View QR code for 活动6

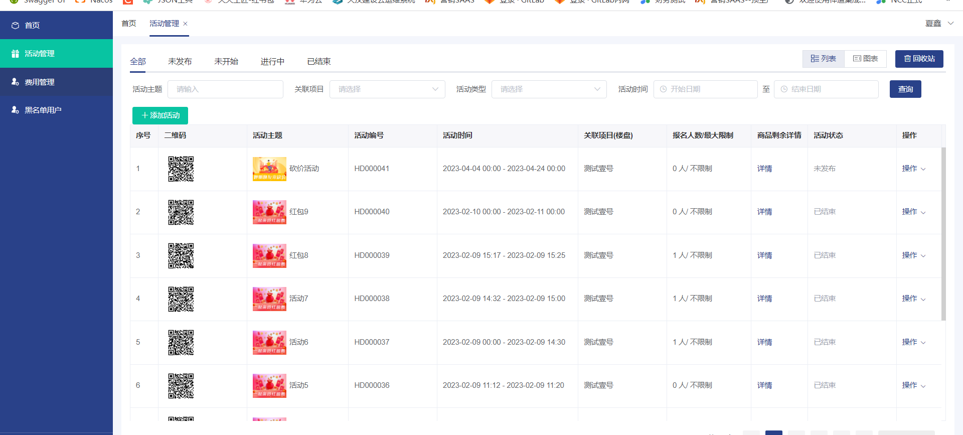(x=181, y=342)
